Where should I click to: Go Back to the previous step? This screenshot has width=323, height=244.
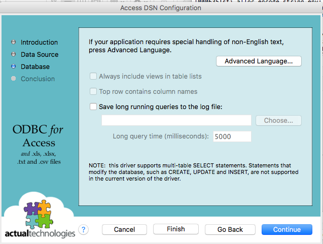(230, 229)
